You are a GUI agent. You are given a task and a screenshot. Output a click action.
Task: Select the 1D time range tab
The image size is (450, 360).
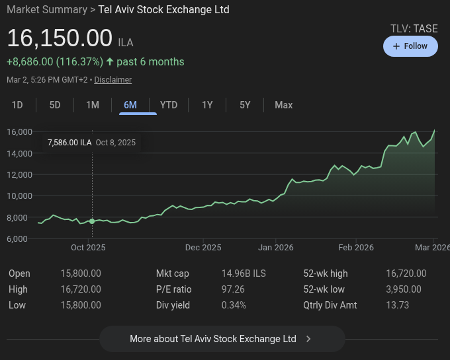[17, 105]
